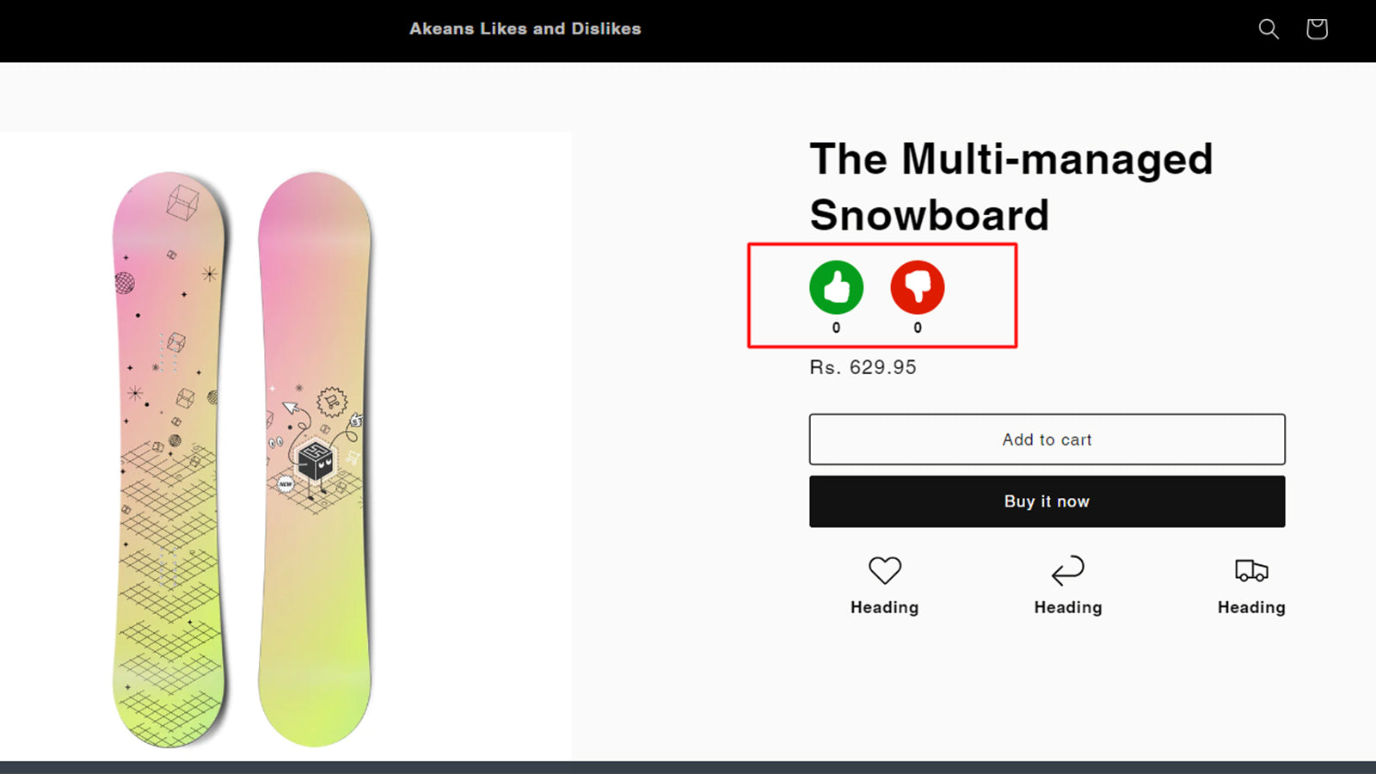Click the Rs. 629.95 price text

click(x=863, y=367)
